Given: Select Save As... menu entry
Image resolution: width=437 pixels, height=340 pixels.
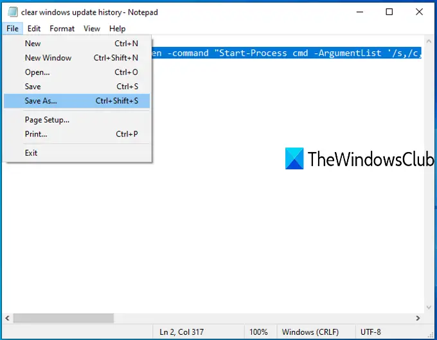Looking at the screenshot, I should click(76, 101).
